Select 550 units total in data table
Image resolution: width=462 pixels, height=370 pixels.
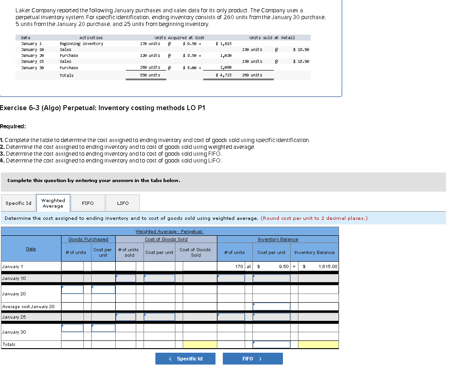pyautogui.click(x=150, y=75)
